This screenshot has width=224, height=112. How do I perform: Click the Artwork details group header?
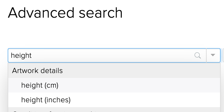pos(114,71)
